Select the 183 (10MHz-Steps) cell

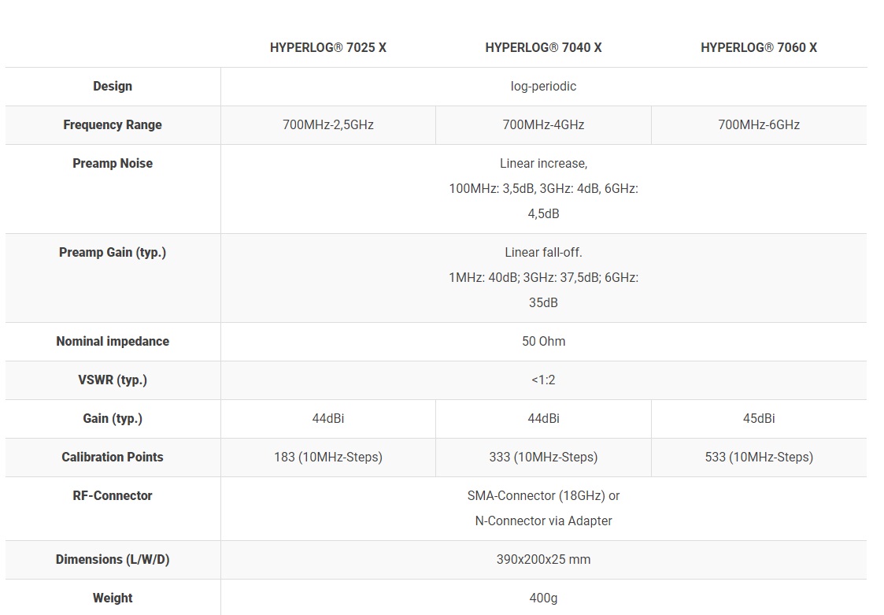(x=328, y=457)
